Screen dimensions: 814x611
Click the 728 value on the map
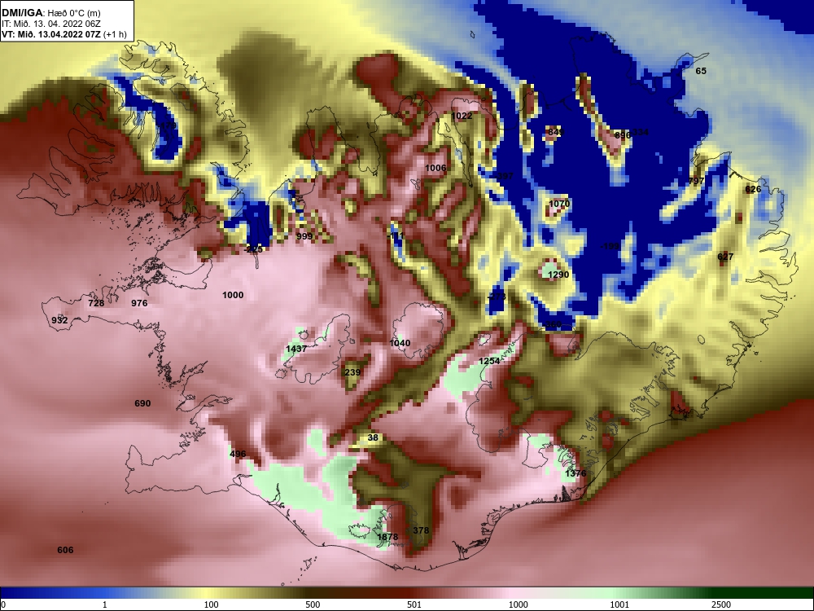pyautogui.click(x=96, y=303)
